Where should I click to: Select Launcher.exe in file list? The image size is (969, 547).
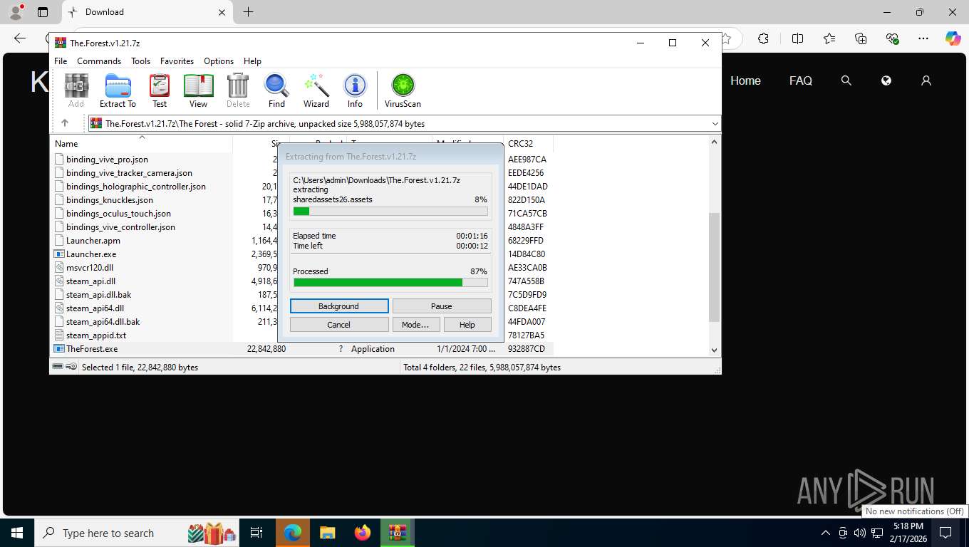click(91, 254)
